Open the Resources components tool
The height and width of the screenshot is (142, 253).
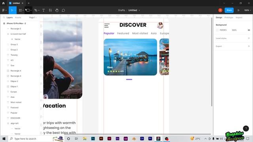50,10
